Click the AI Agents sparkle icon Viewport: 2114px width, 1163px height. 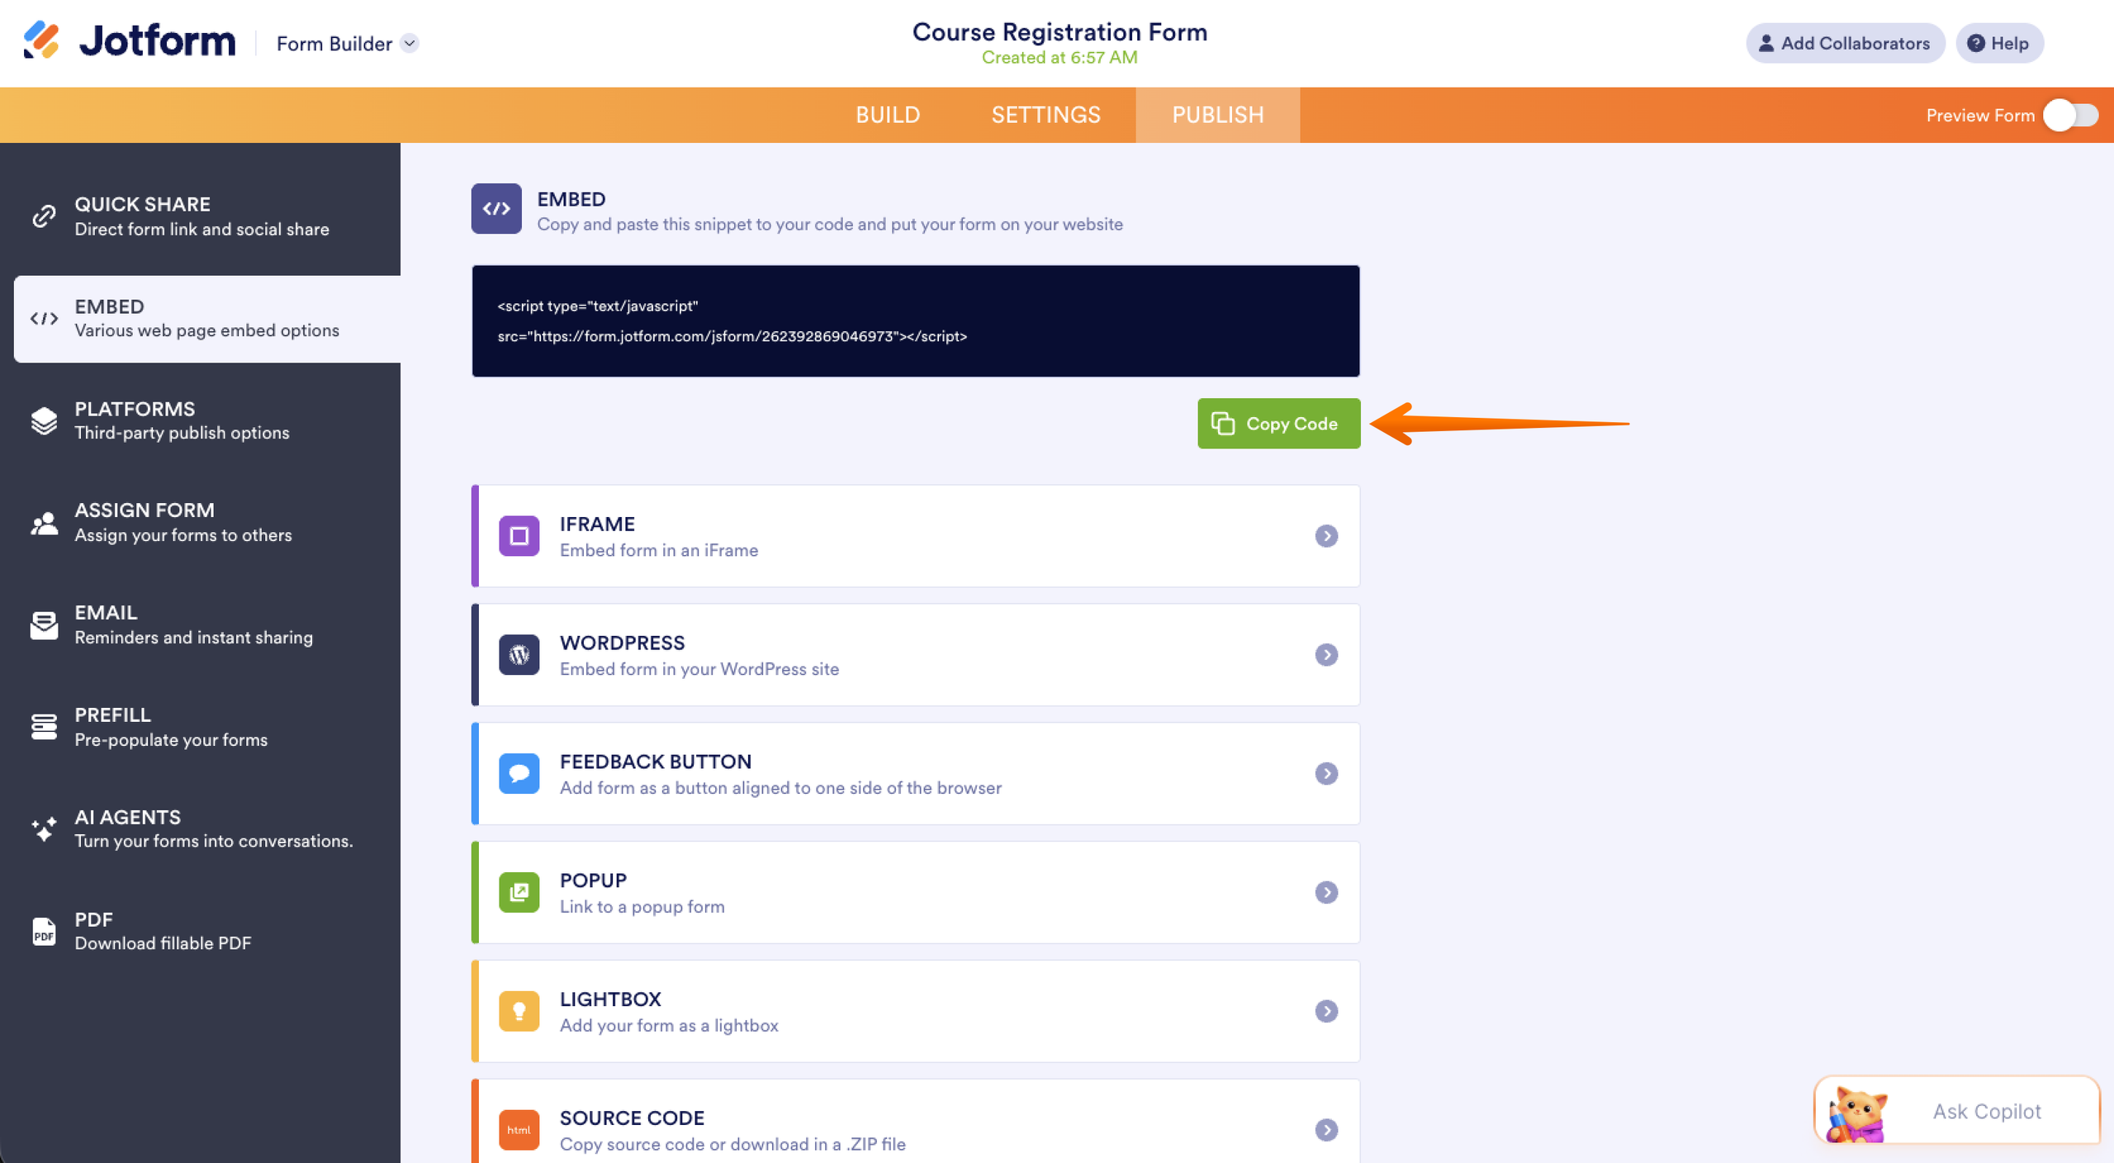tap(44, 828)
